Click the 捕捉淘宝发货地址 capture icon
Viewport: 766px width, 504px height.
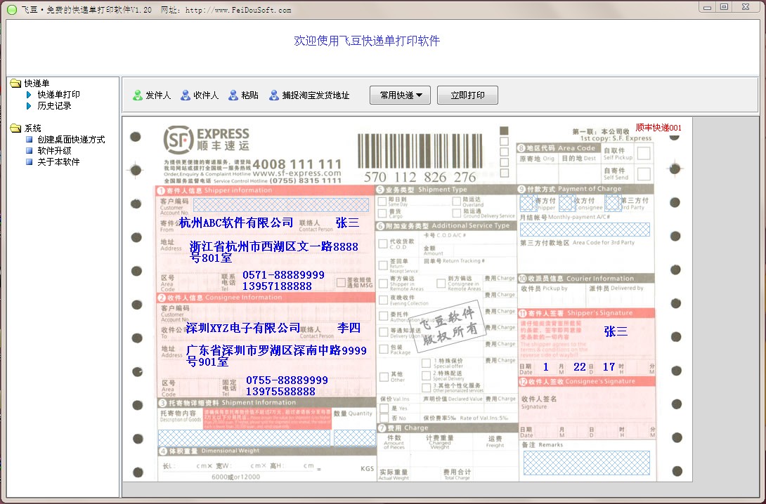coord(274,95)
